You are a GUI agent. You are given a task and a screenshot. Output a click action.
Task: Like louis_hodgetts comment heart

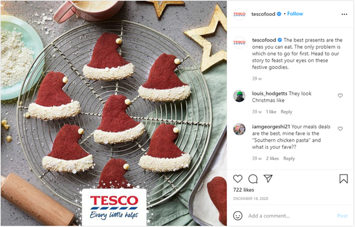(x=340, y=95)
